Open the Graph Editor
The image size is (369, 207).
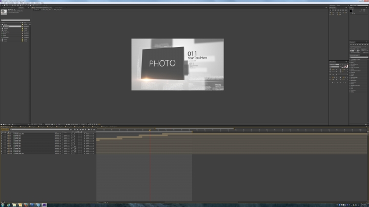point(94,129)
